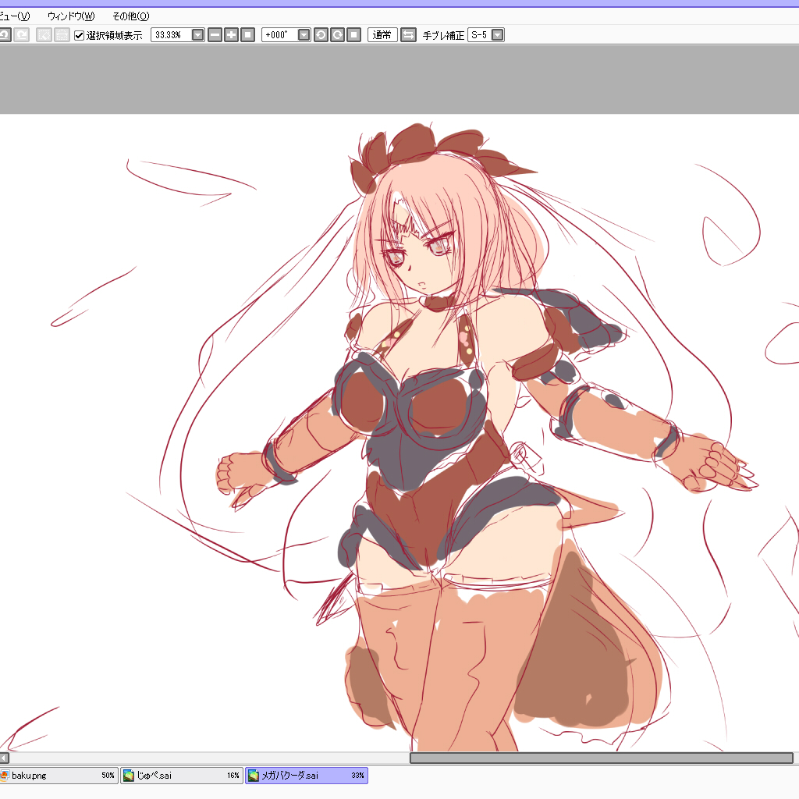Select the メガバクーダ.sai document tab

point(306,776)
